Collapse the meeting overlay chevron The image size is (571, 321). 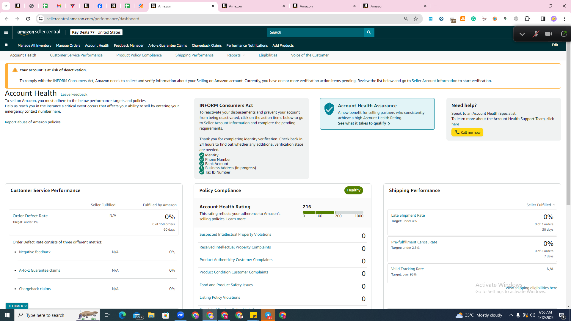click(522, 34)
